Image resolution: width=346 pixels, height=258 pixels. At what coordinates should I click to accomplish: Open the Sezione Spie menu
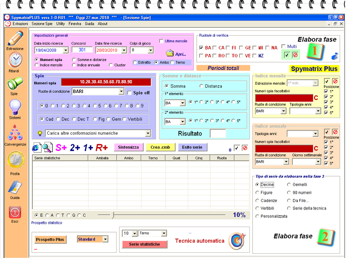pos(42,24)
